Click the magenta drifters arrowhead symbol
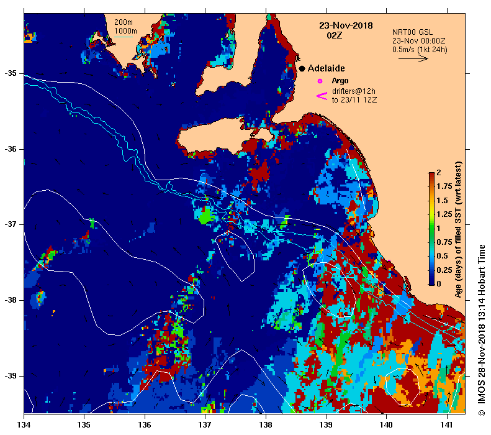This screenshot has width=491, height=435. pyautogui.click(x=322, y=96)
